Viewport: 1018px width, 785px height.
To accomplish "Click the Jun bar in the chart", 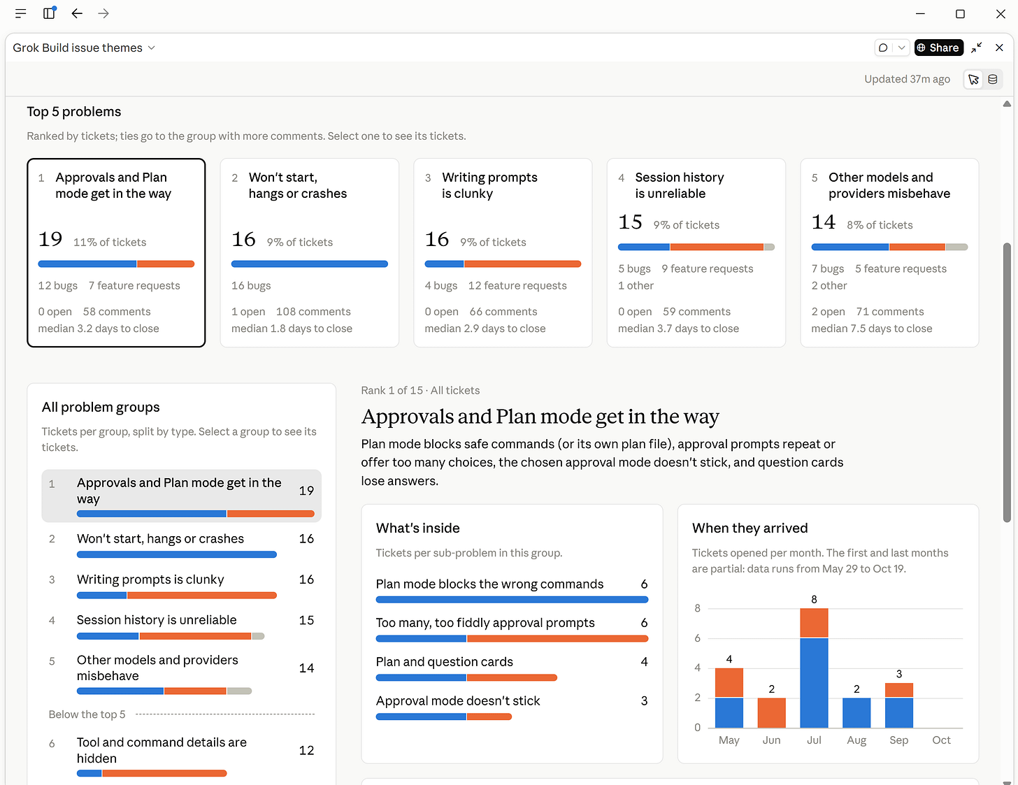I will [x=772, y=713].
